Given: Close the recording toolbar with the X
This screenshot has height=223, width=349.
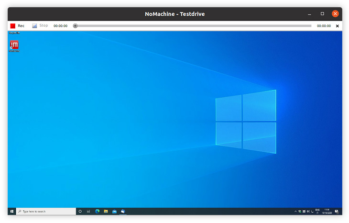Looking at the screenshot, I should [337, 26].
